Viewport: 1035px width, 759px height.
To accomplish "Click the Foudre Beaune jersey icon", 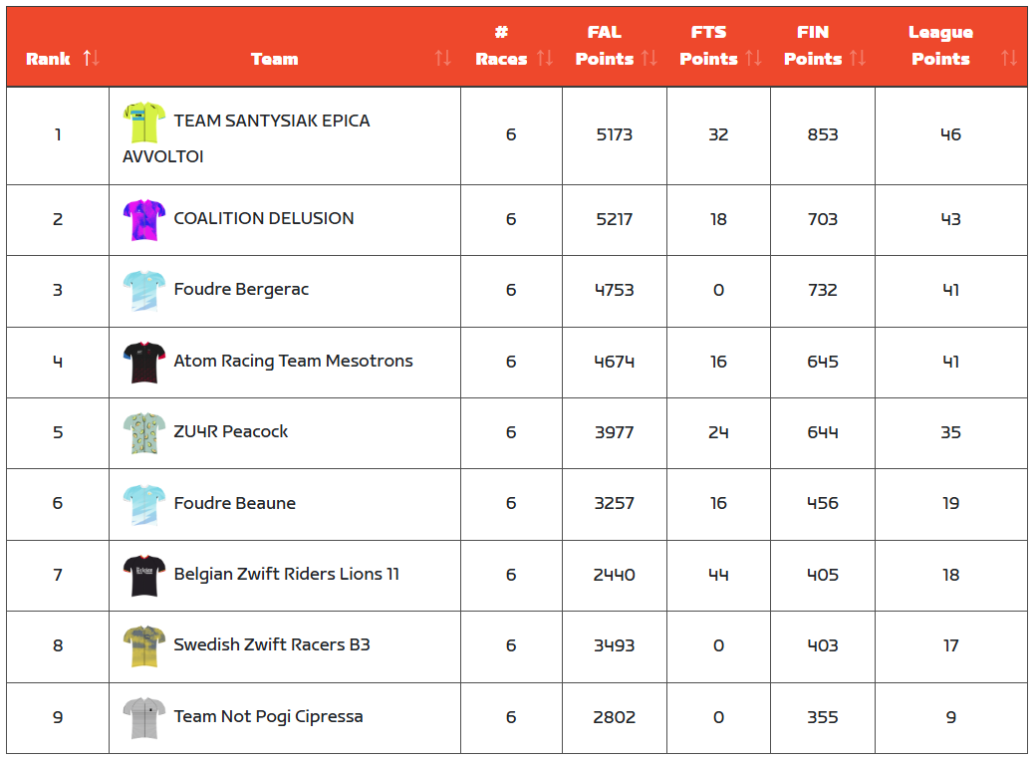I will coord(144,504).
